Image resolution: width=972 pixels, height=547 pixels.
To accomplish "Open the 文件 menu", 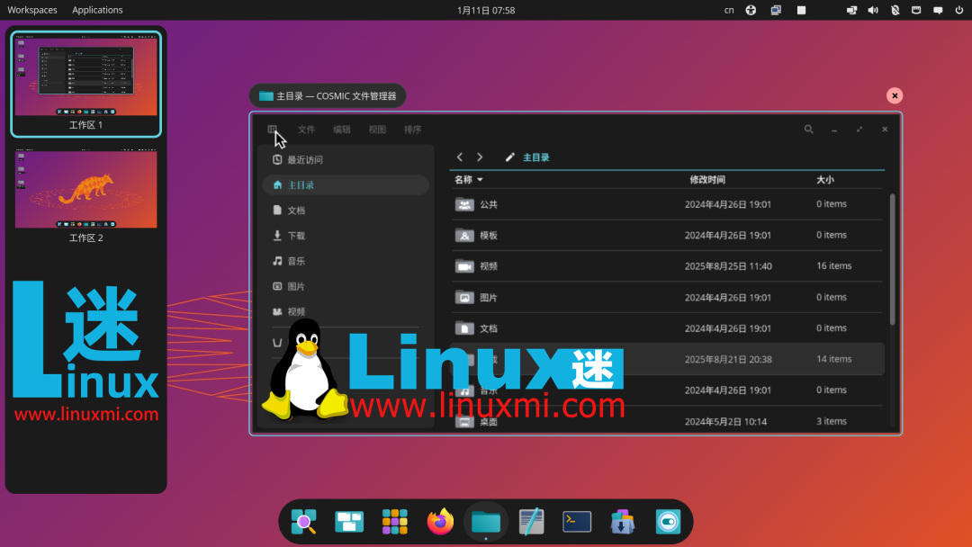I will pos(306,130).
